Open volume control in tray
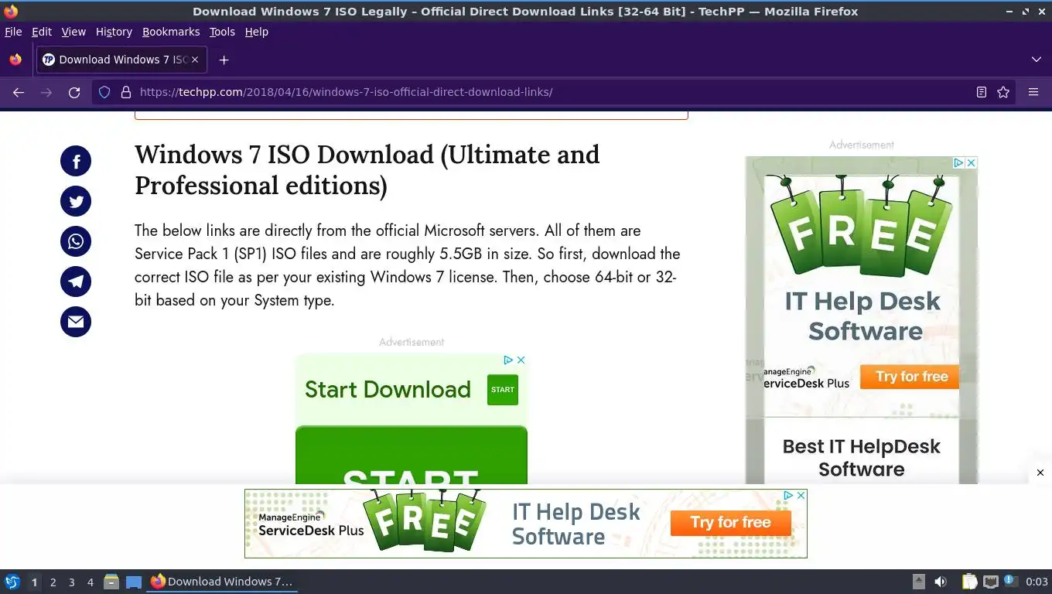This screenshot has height=594, width=1052. tap(940, 582)
